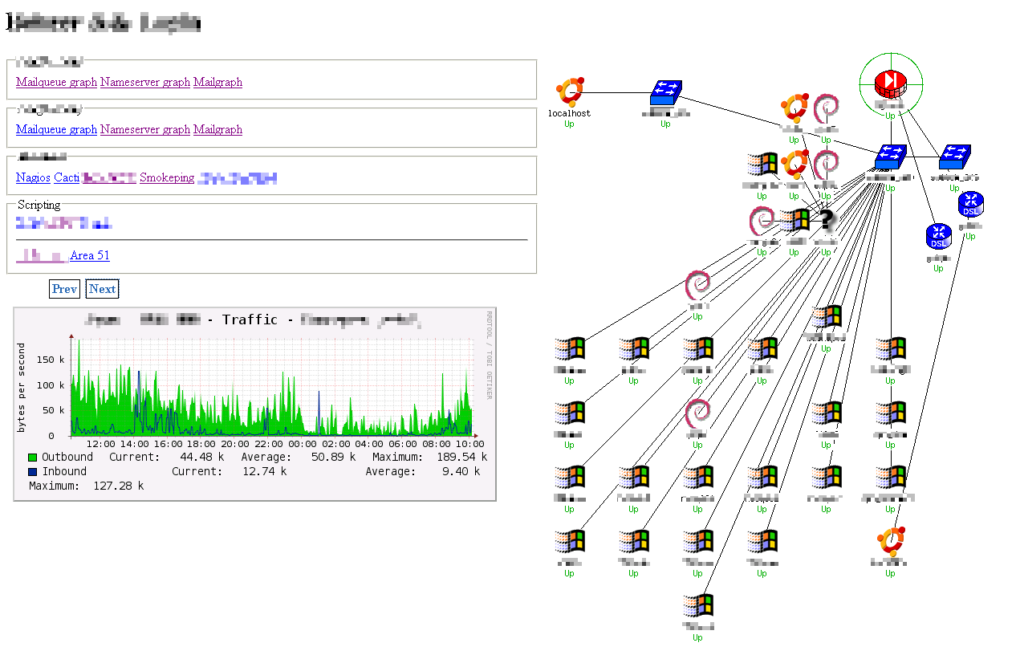Click the '189.54 k' maximum value
1016x651 pixels.
click(463, 458)
